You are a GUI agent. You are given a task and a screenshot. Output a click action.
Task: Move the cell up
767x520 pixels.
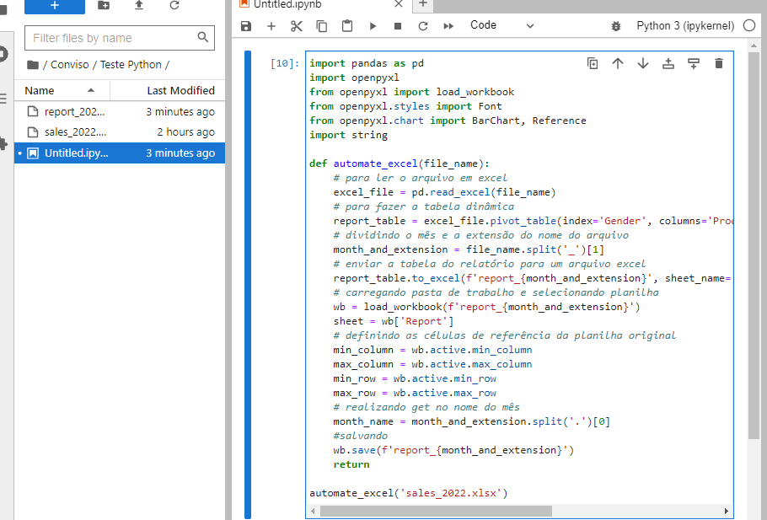(x=618, y=63)
